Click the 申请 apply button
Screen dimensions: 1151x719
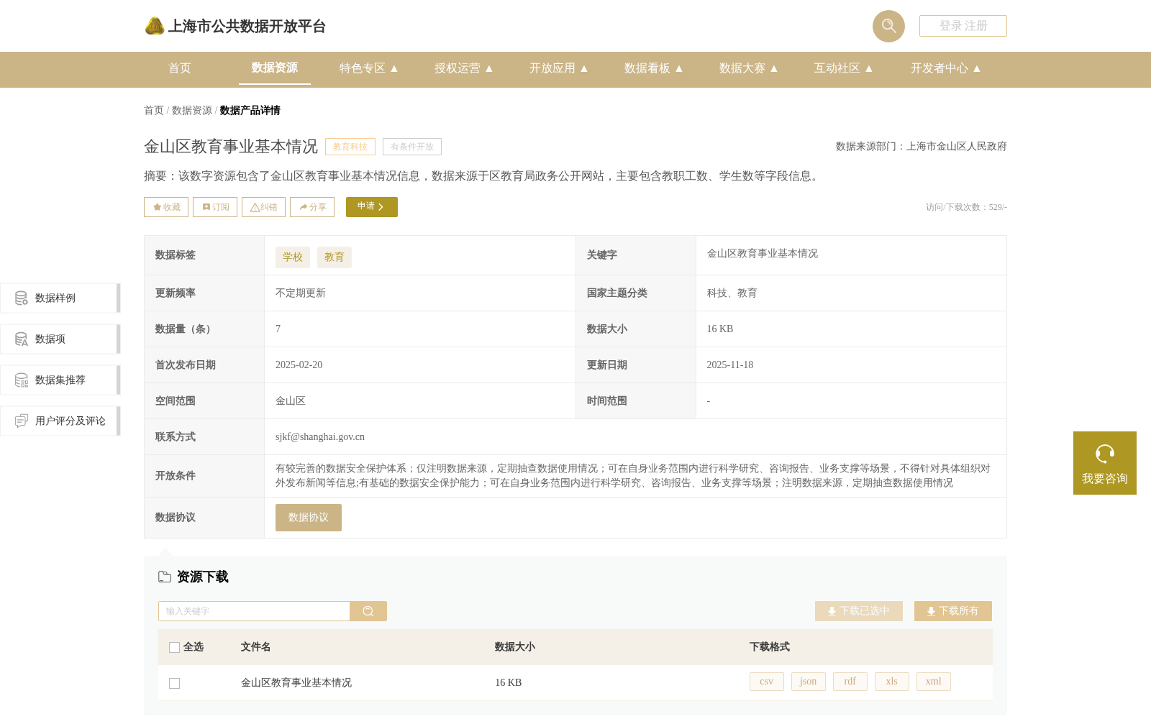[372, 207]
